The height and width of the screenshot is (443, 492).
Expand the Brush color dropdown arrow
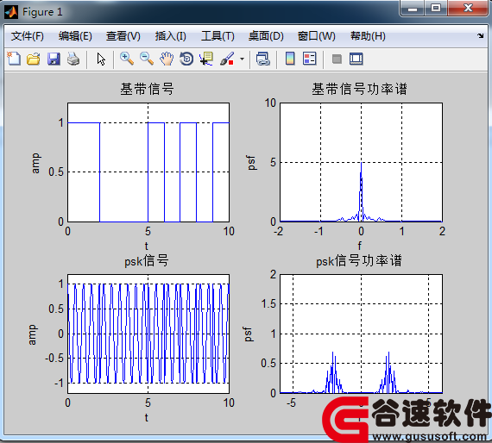pyautogui.click(x=242, y=59)
